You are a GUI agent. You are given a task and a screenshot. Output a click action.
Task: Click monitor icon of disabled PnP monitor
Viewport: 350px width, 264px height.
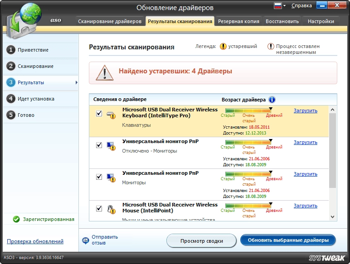(111, 146)
